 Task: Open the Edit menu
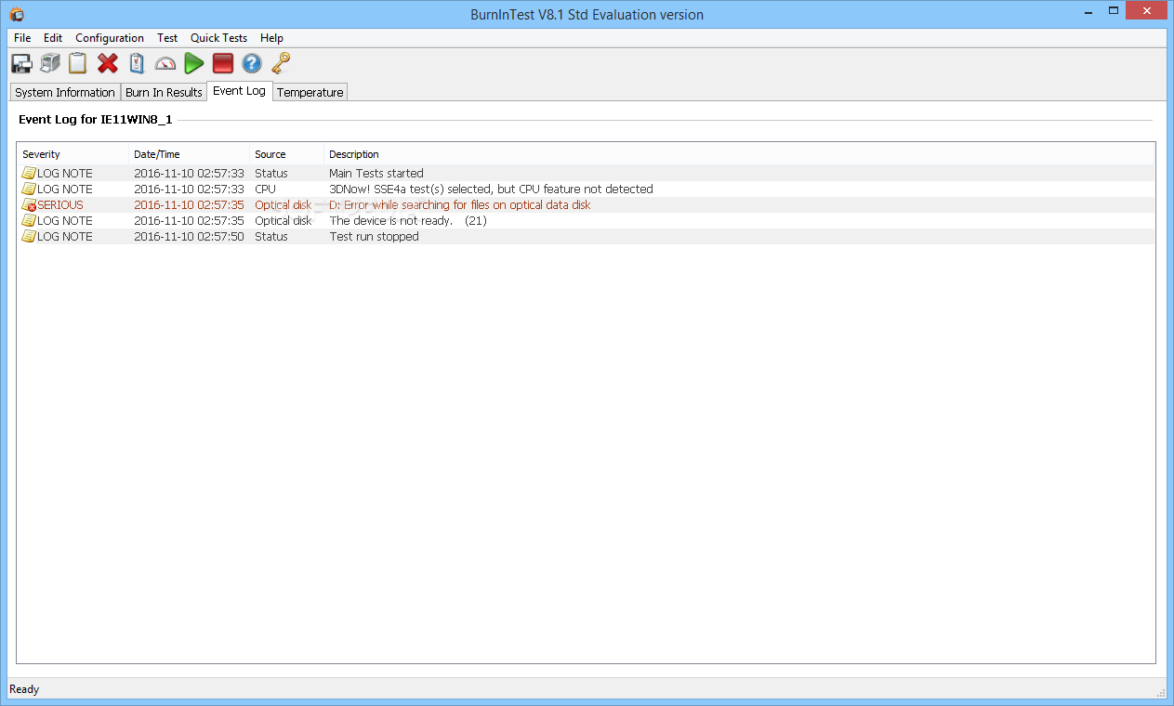click(x=53, y=38)
